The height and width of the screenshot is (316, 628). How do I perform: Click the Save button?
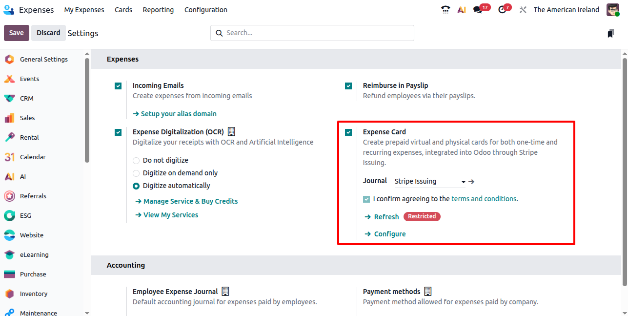coord(16,33)
